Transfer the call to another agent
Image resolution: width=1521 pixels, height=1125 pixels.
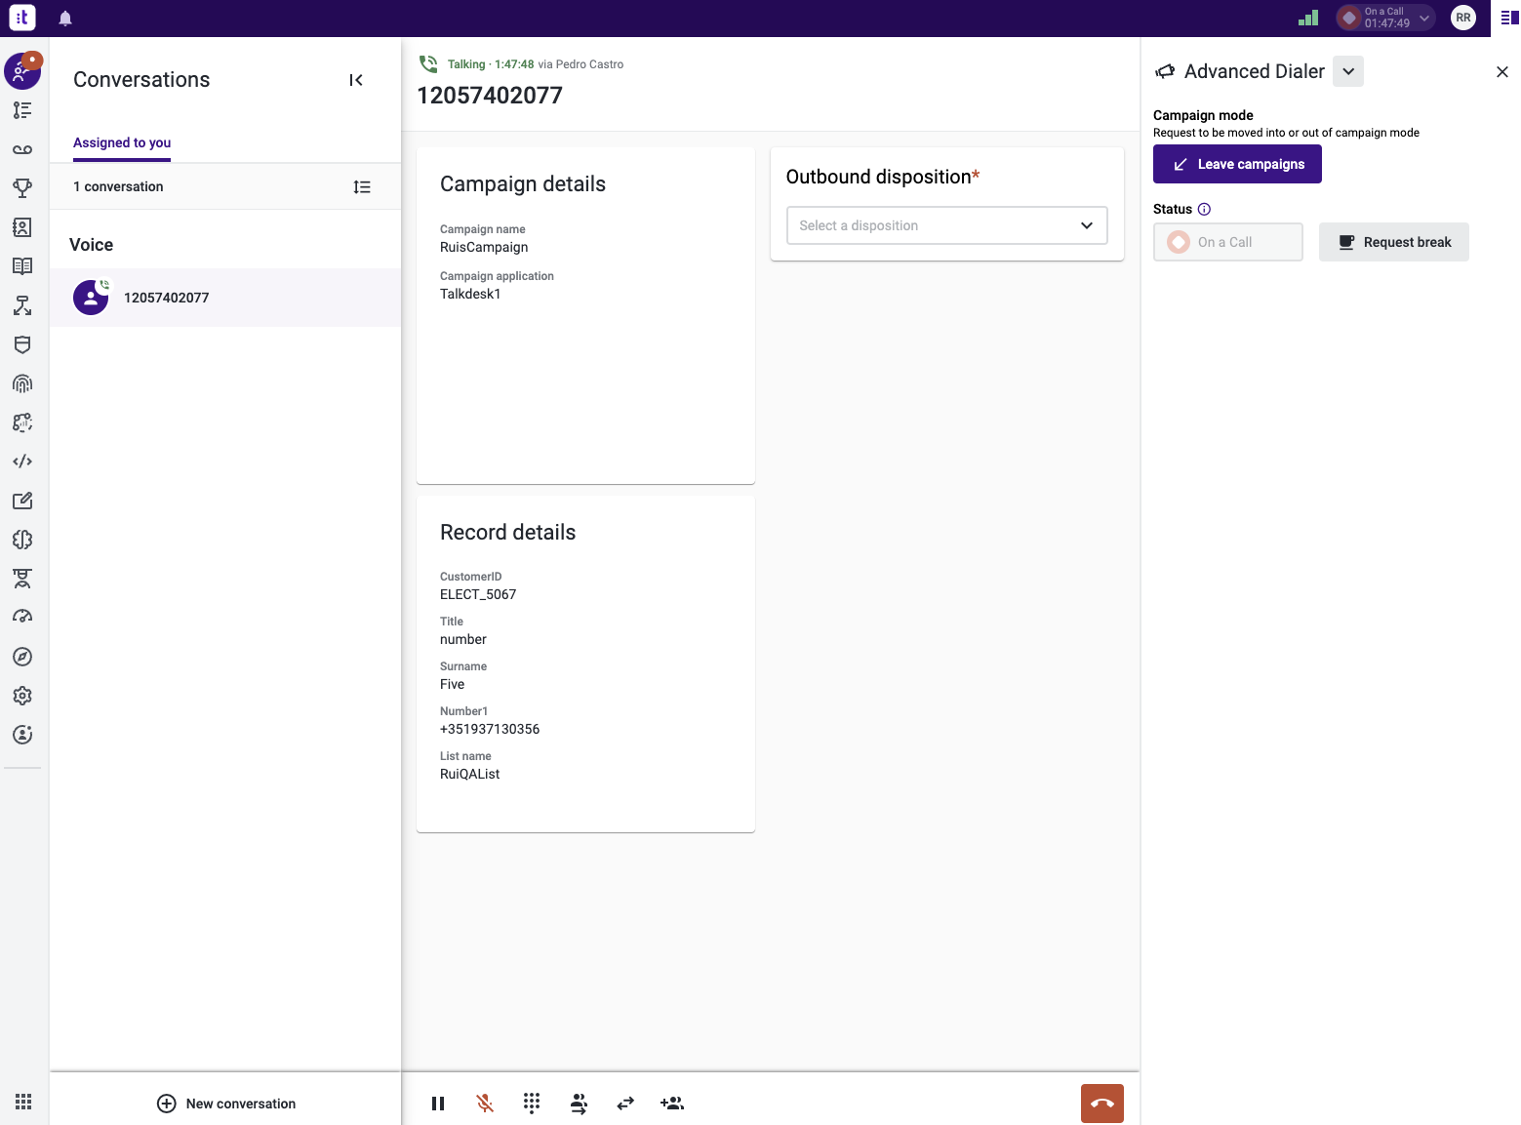pyautogui.click(x=579, y=1104)
